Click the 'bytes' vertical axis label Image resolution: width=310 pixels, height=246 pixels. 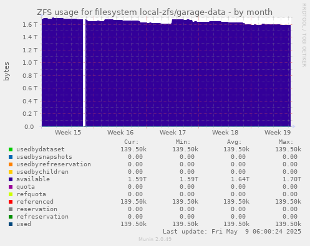(x=6, y=71)
